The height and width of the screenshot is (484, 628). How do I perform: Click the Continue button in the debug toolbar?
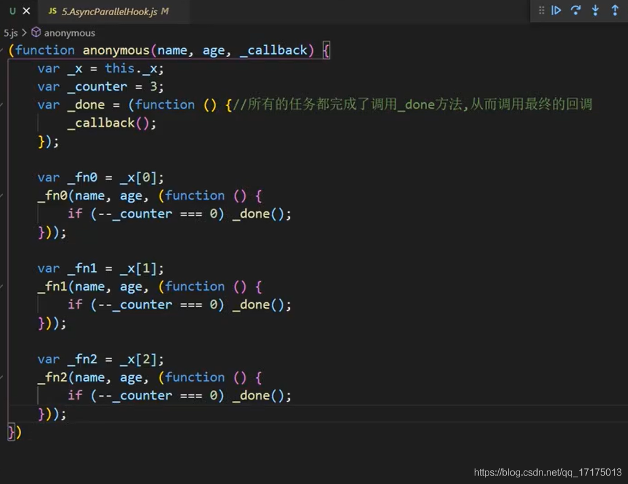(x=556, y=10)
